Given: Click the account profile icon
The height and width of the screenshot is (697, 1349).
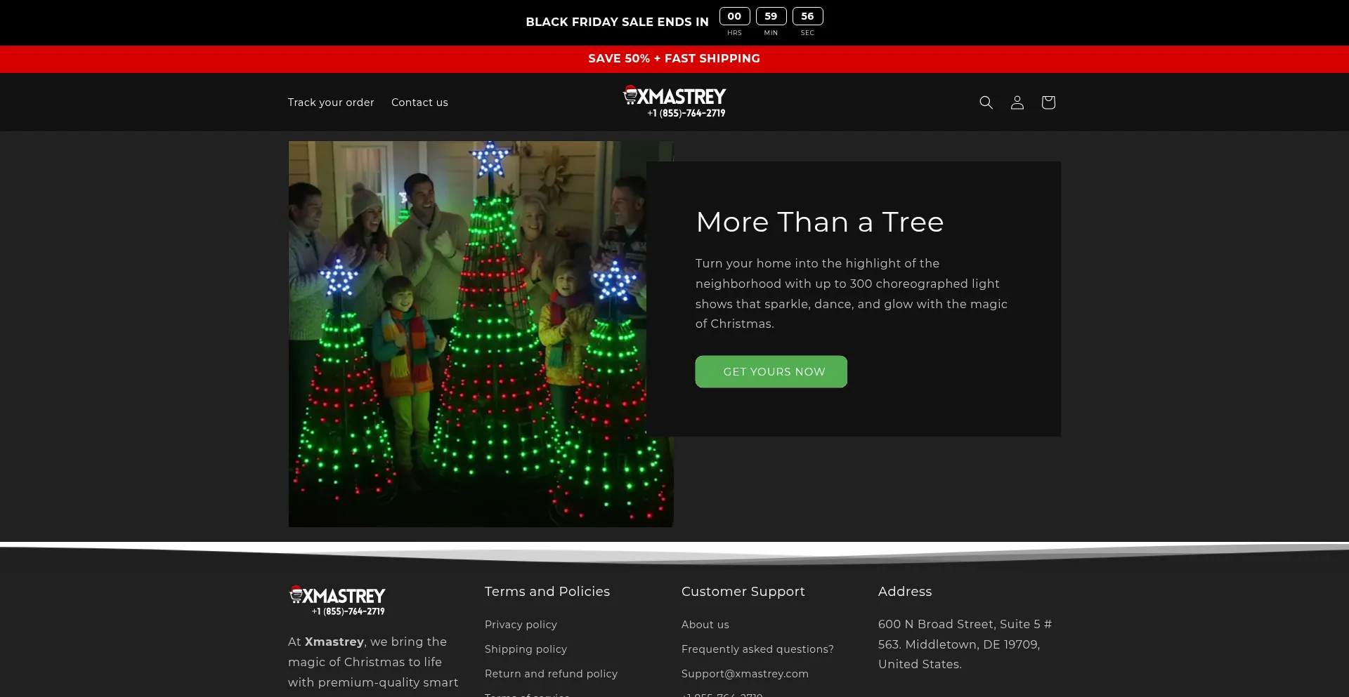Looking at the screenshot, I should (1017, 102).
